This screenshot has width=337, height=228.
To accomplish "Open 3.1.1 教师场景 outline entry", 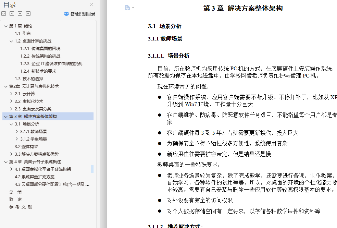I will (34, 131).
